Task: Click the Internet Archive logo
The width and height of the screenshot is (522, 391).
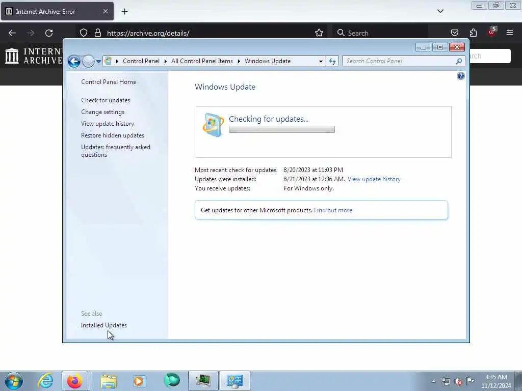Action: 33,56
